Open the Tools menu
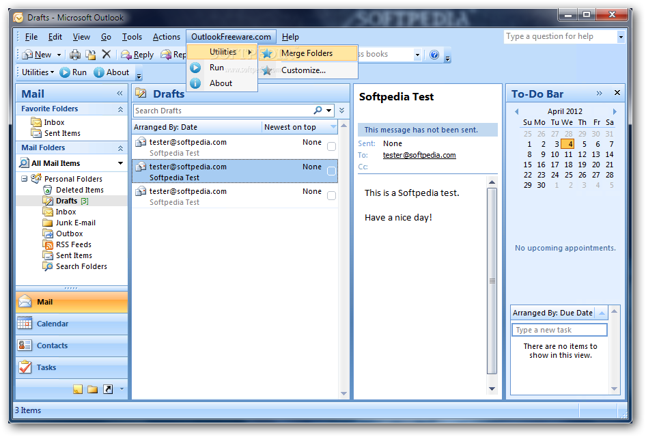646x437 pixels. coord(132,37)
